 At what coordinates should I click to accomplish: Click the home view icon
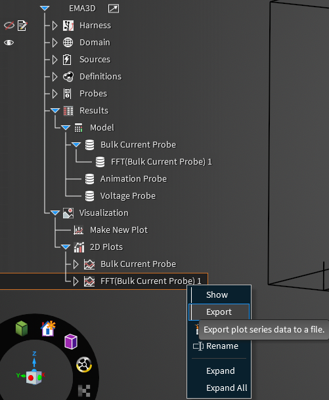(48, 329)
